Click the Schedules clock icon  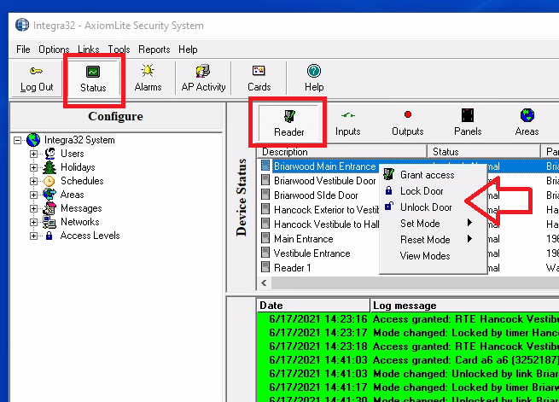pyautogui.click(x=49, y=181)
